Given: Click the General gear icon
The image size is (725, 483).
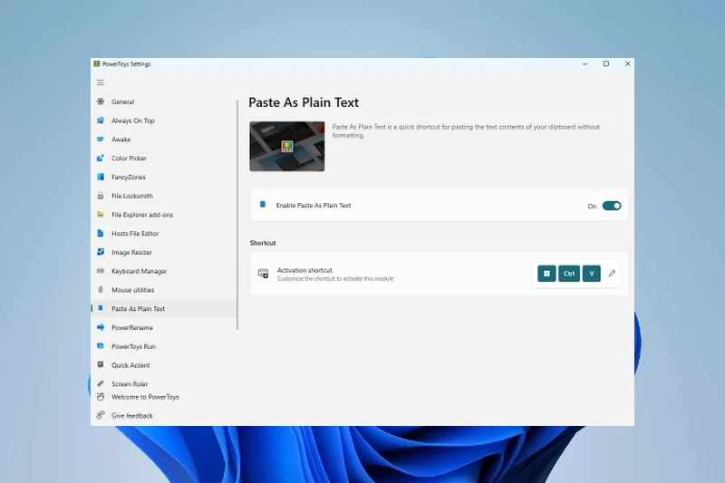Looking at the screenshot, I should [101, 101].
